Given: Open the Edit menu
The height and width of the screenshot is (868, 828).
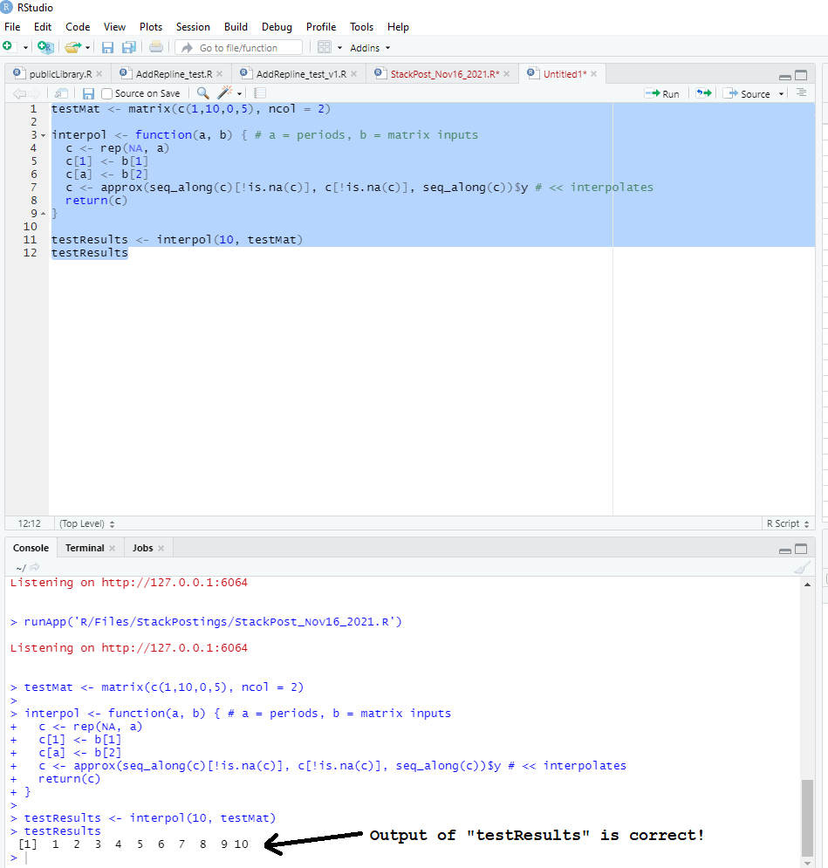Looking at the screenshot, I should (x=43, y=26).
